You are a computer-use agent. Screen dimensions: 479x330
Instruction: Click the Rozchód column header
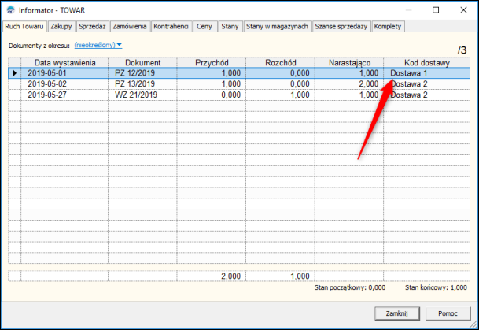click(281, 63)
